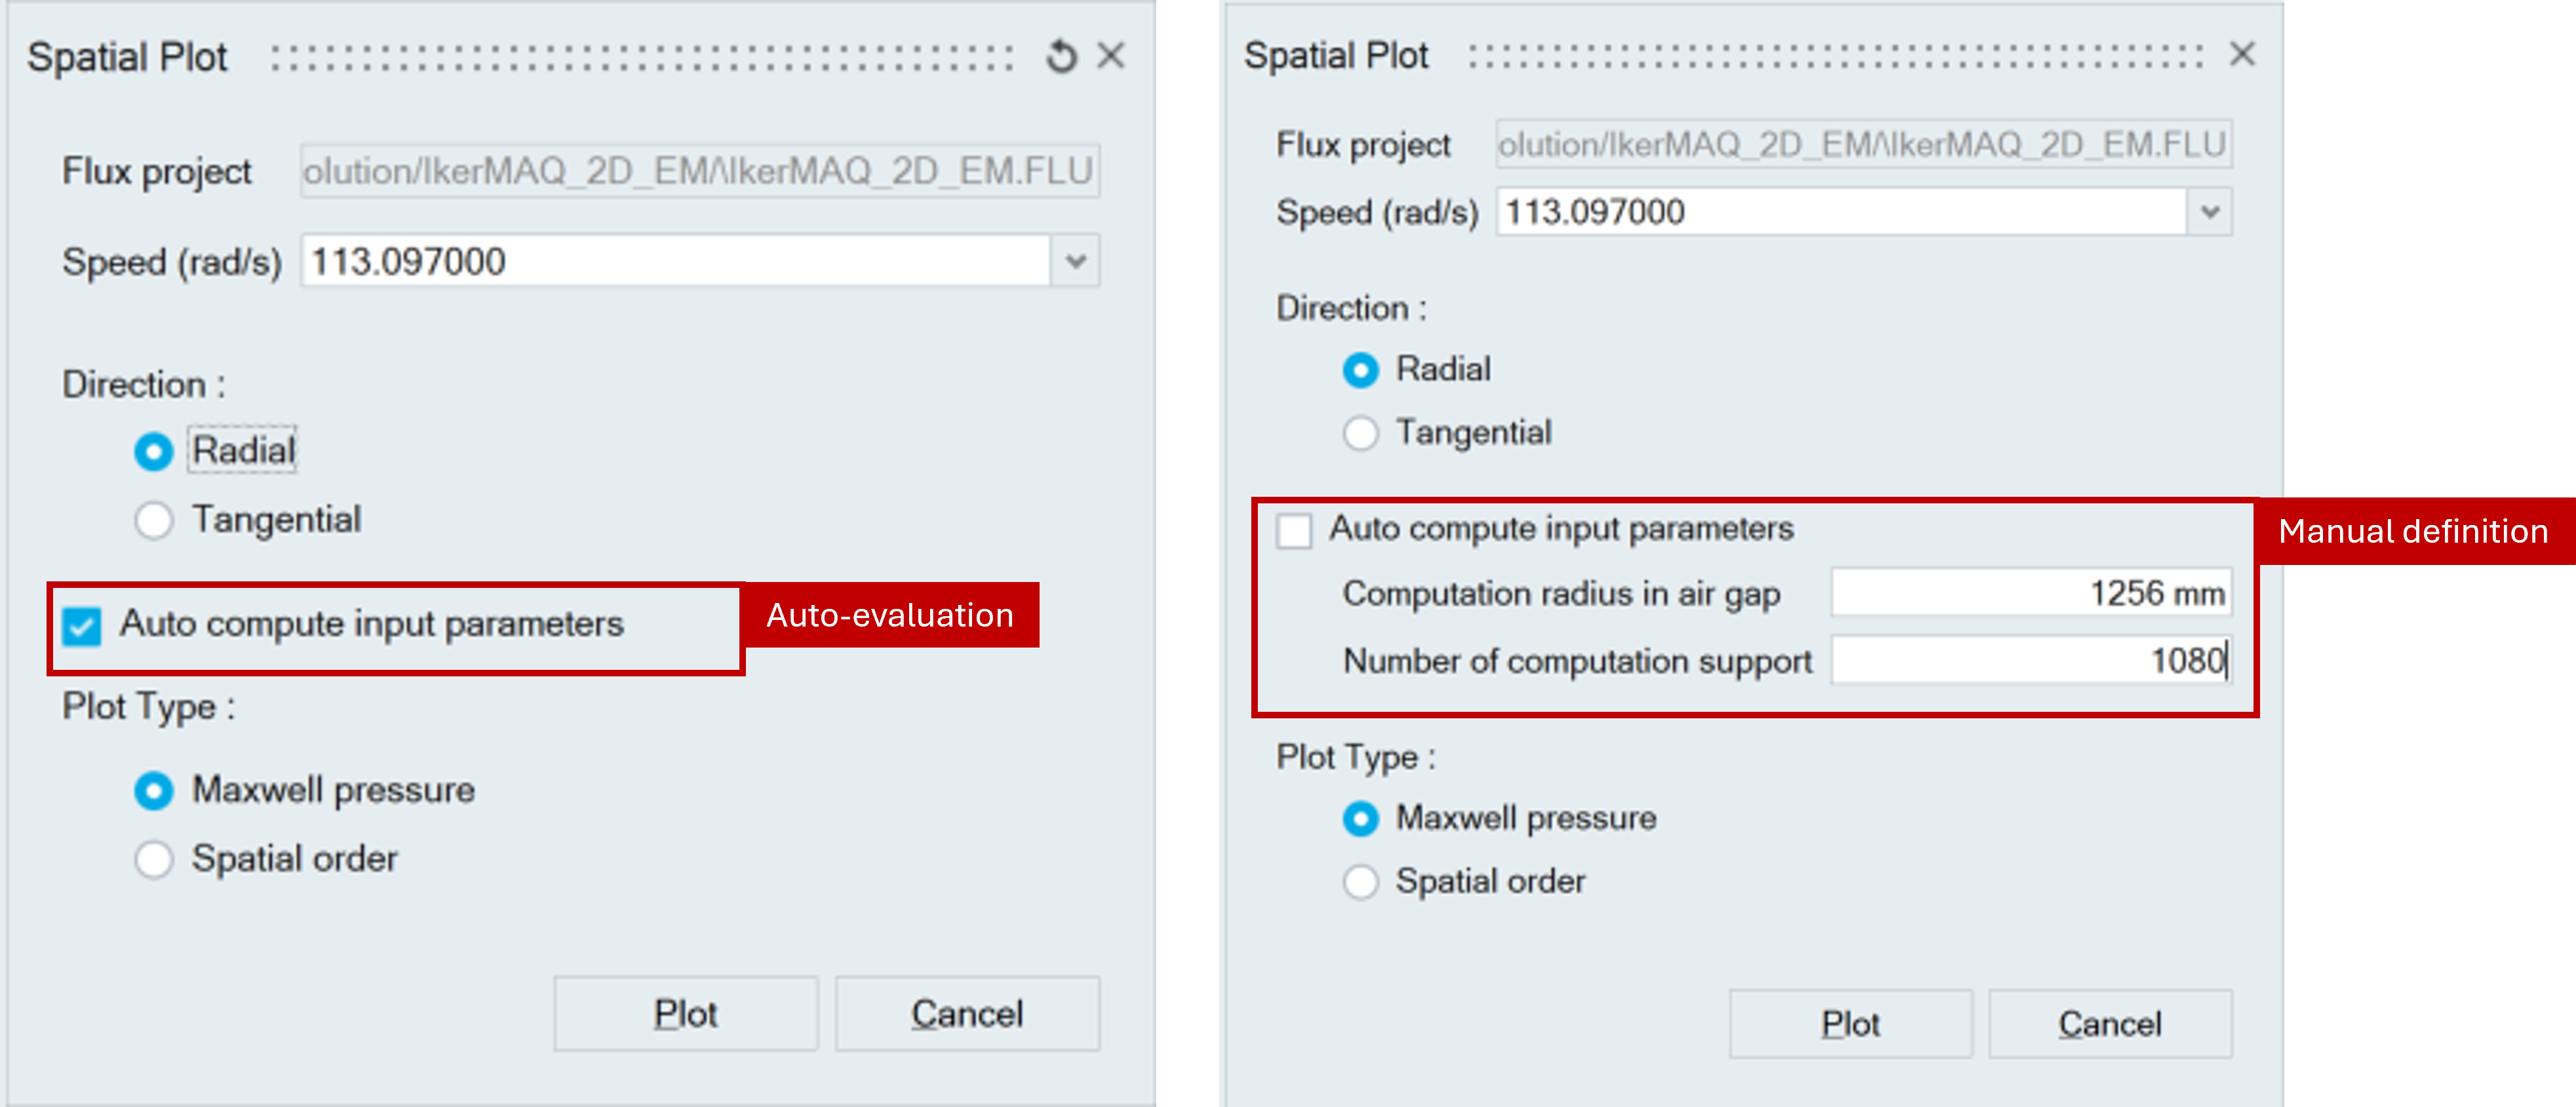Click Number of computation support field
The width and height of the screenshot is (2576, 1107).
coord(2030,661)
